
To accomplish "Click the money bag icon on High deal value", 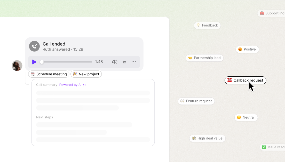I will tap(194, 138).
